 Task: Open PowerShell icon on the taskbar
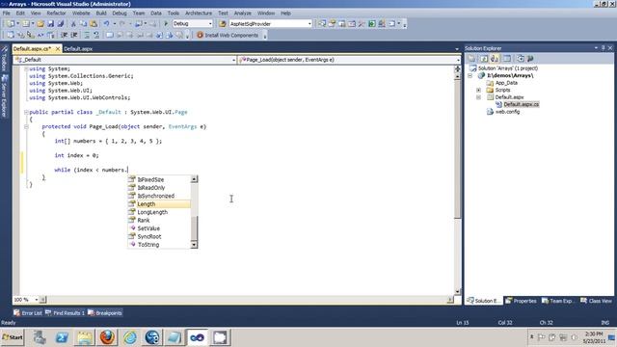click(62, 337)
